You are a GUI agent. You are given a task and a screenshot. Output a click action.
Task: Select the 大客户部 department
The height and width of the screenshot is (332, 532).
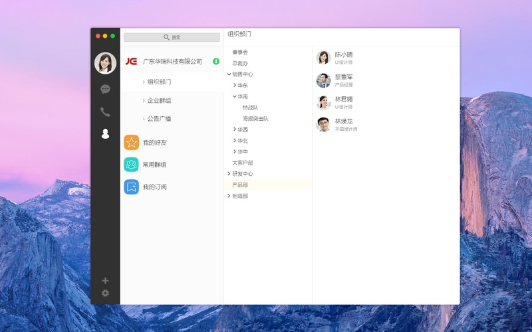point(242,163)
